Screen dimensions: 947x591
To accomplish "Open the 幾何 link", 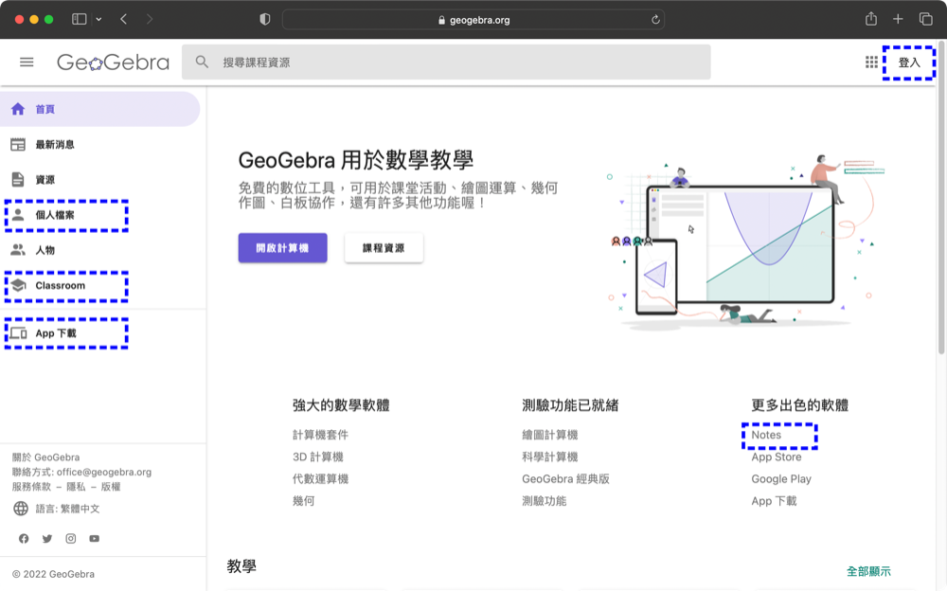I will tap(303, 501).
